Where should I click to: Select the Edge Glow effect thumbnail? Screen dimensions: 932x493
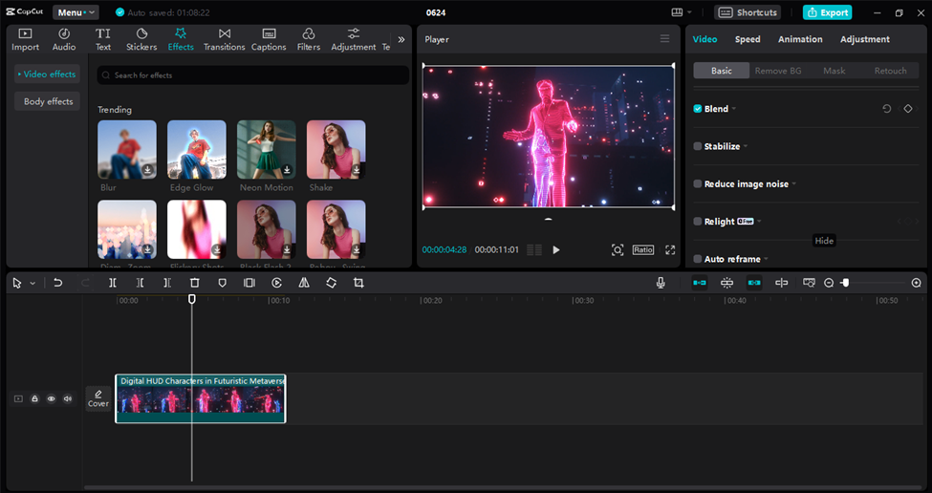[197, 150]
